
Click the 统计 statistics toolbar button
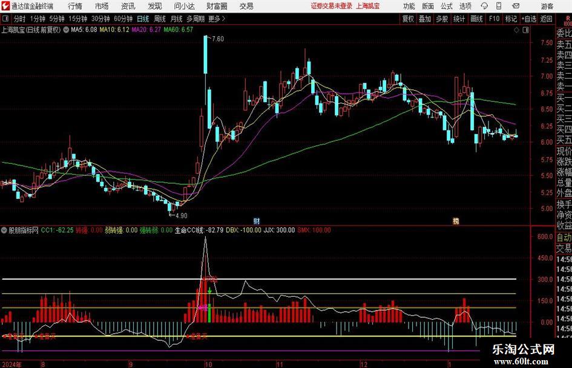459,19
